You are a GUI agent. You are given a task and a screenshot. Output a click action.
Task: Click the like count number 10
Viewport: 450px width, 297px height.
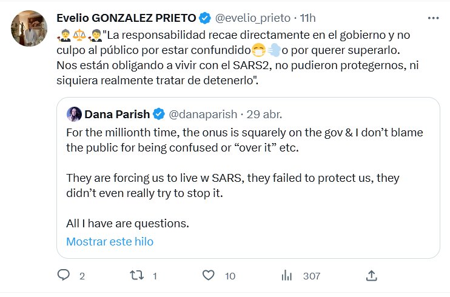[x=230, y=276]
